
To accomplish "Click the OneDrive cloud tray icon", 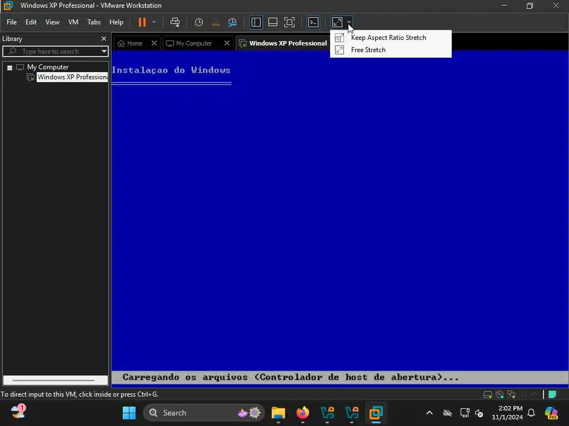I will coord(447,413).
